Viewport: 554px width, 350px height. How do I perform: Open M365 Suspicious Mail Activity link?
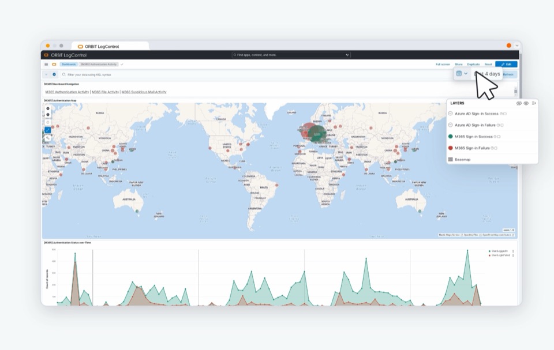click(x=144, y=92)
